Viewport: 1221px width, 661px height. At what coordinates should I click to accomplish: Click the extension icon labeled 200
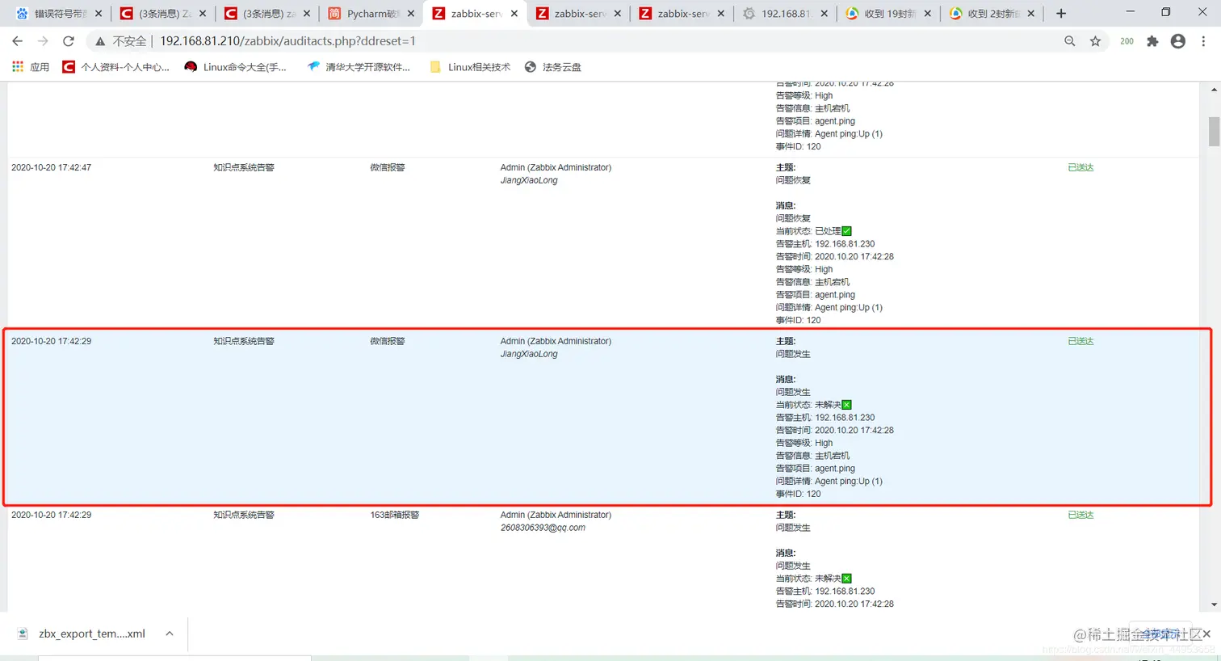pos(1127,41)
